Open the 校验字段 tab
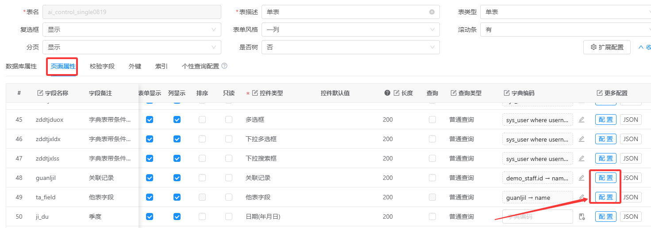 click(102, 66)
